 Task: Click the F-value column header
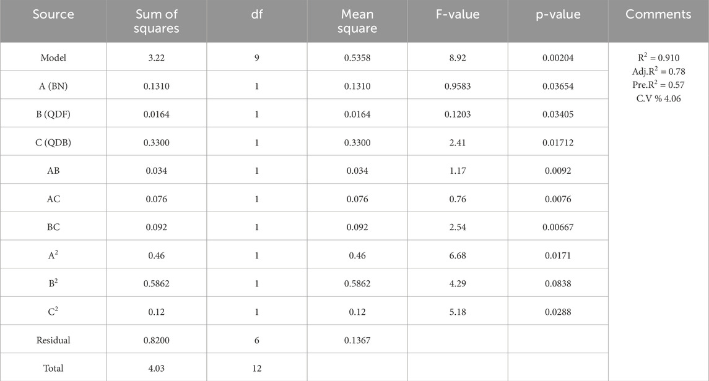point(458,14)
